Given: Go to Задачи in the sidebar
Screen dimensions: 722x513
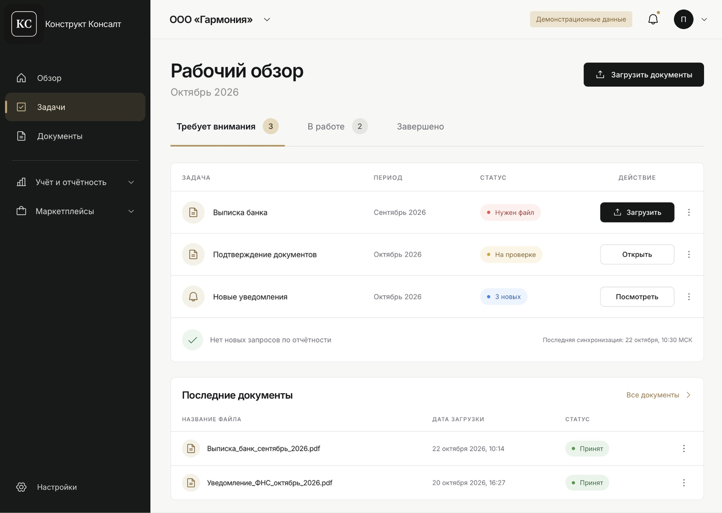Looking at the screenshot, I should (75, 107).
